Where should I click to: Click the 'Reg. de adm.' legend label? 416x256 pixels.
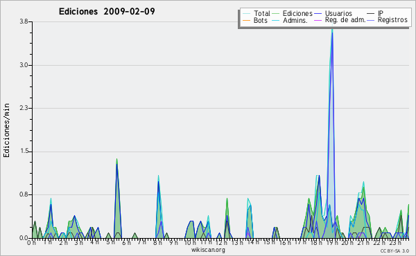click(345, 20)
